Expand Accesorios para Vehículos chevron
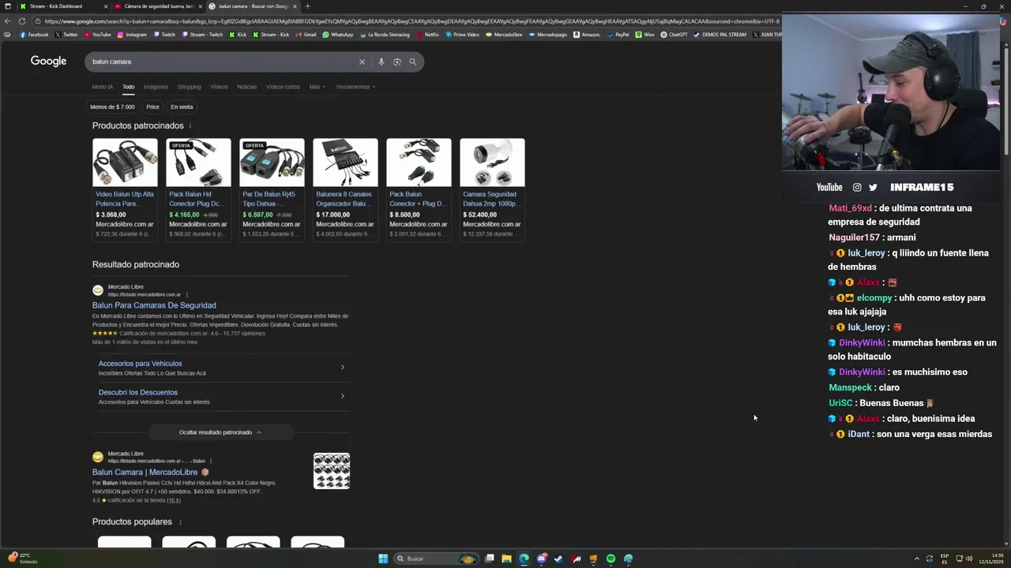This screenshot has width=1011, height=568. [x=342, y=368]
